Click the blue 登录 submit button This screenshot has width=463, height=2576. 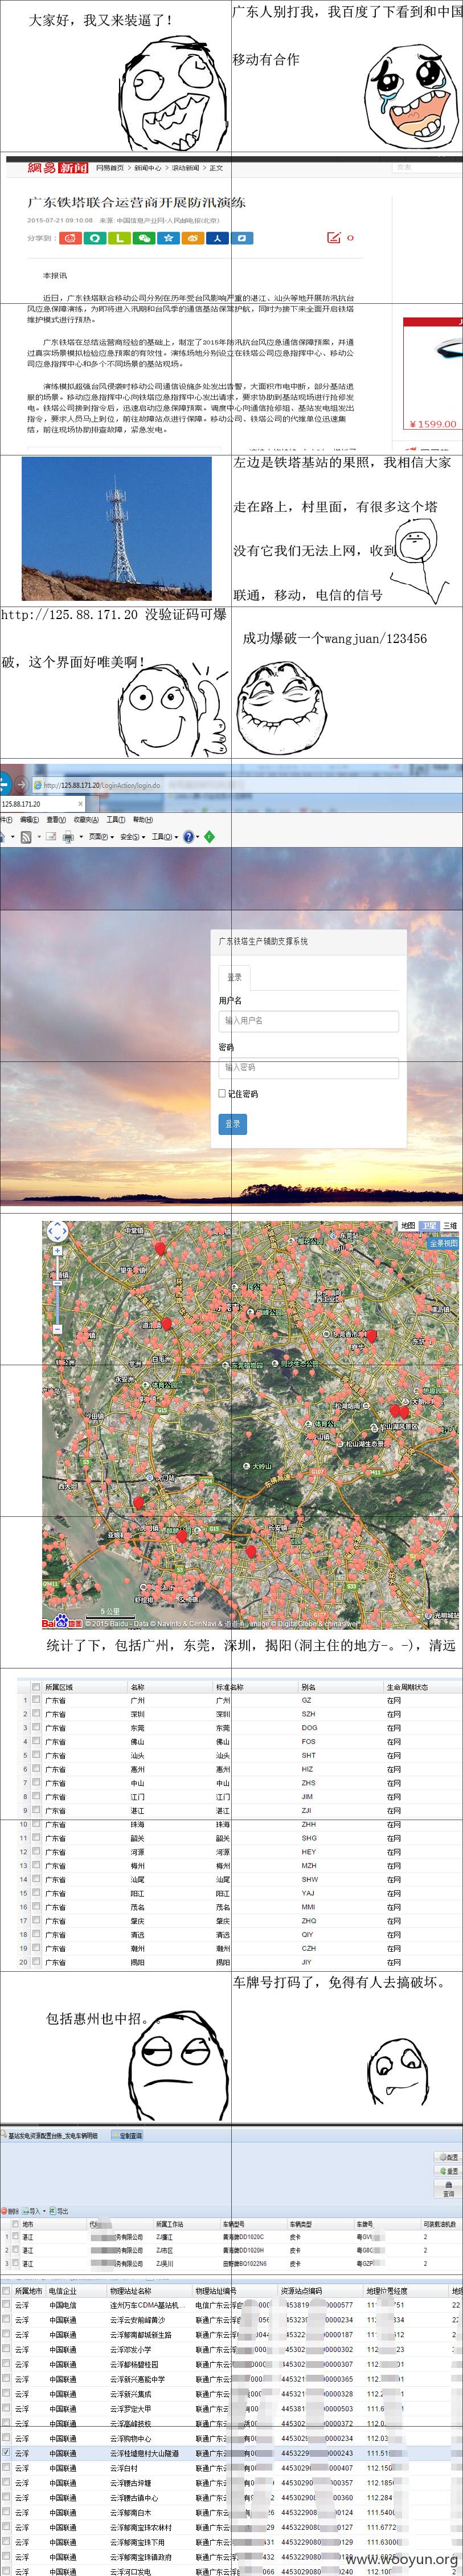(x=232, y=1124)
